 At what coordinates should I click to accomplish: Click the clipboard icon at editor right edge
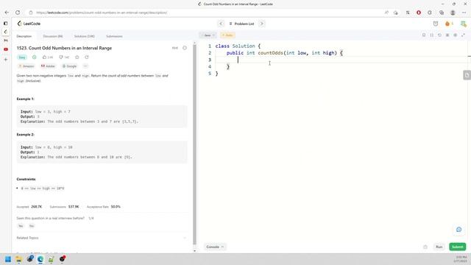click(467, 75)
